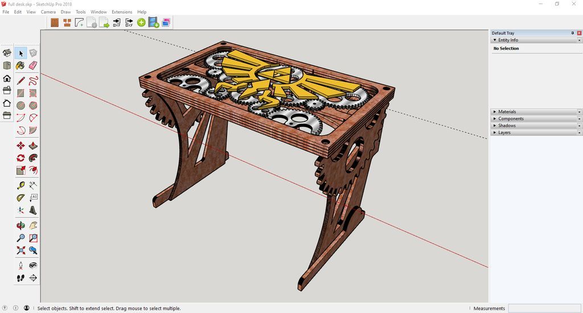Click the Zoom Extents tool
Screen dimensions: 583x313
[21, 250]
